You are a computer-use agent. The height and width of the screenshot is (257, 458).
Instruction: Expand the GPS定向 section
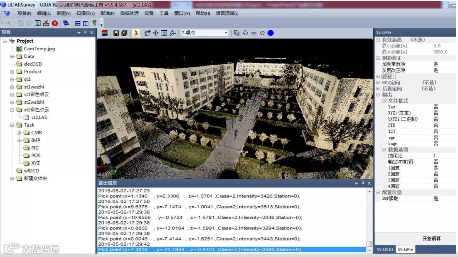coord(378,82)
